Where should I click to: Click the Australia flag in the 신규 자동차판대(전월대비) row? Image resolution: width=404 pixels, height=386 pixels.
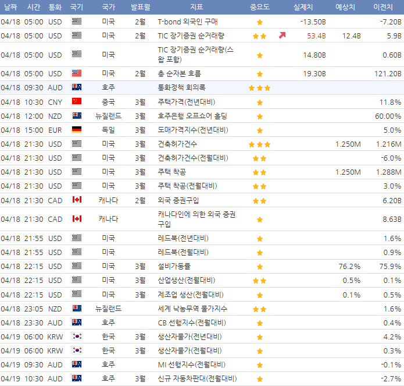point(77,378)
